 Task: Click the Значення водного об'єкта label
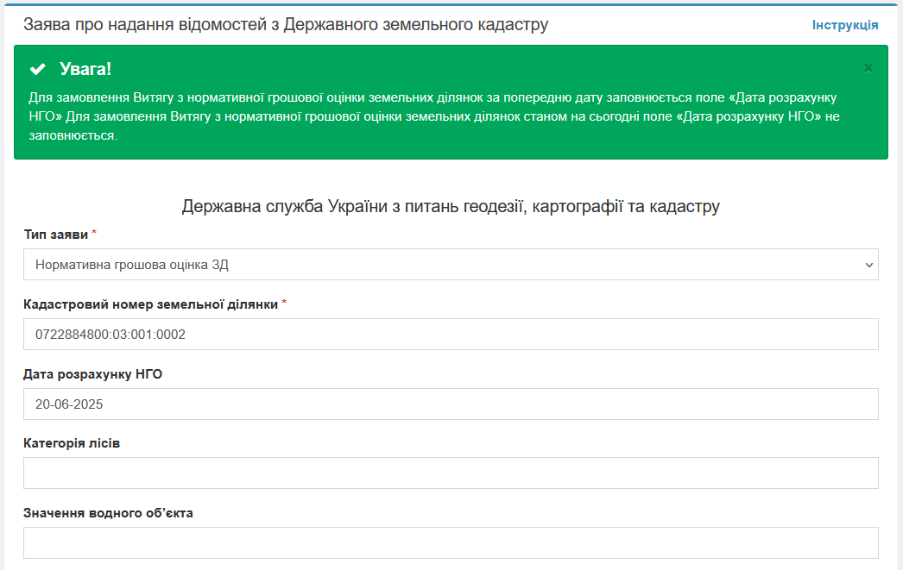coord(108,513)
